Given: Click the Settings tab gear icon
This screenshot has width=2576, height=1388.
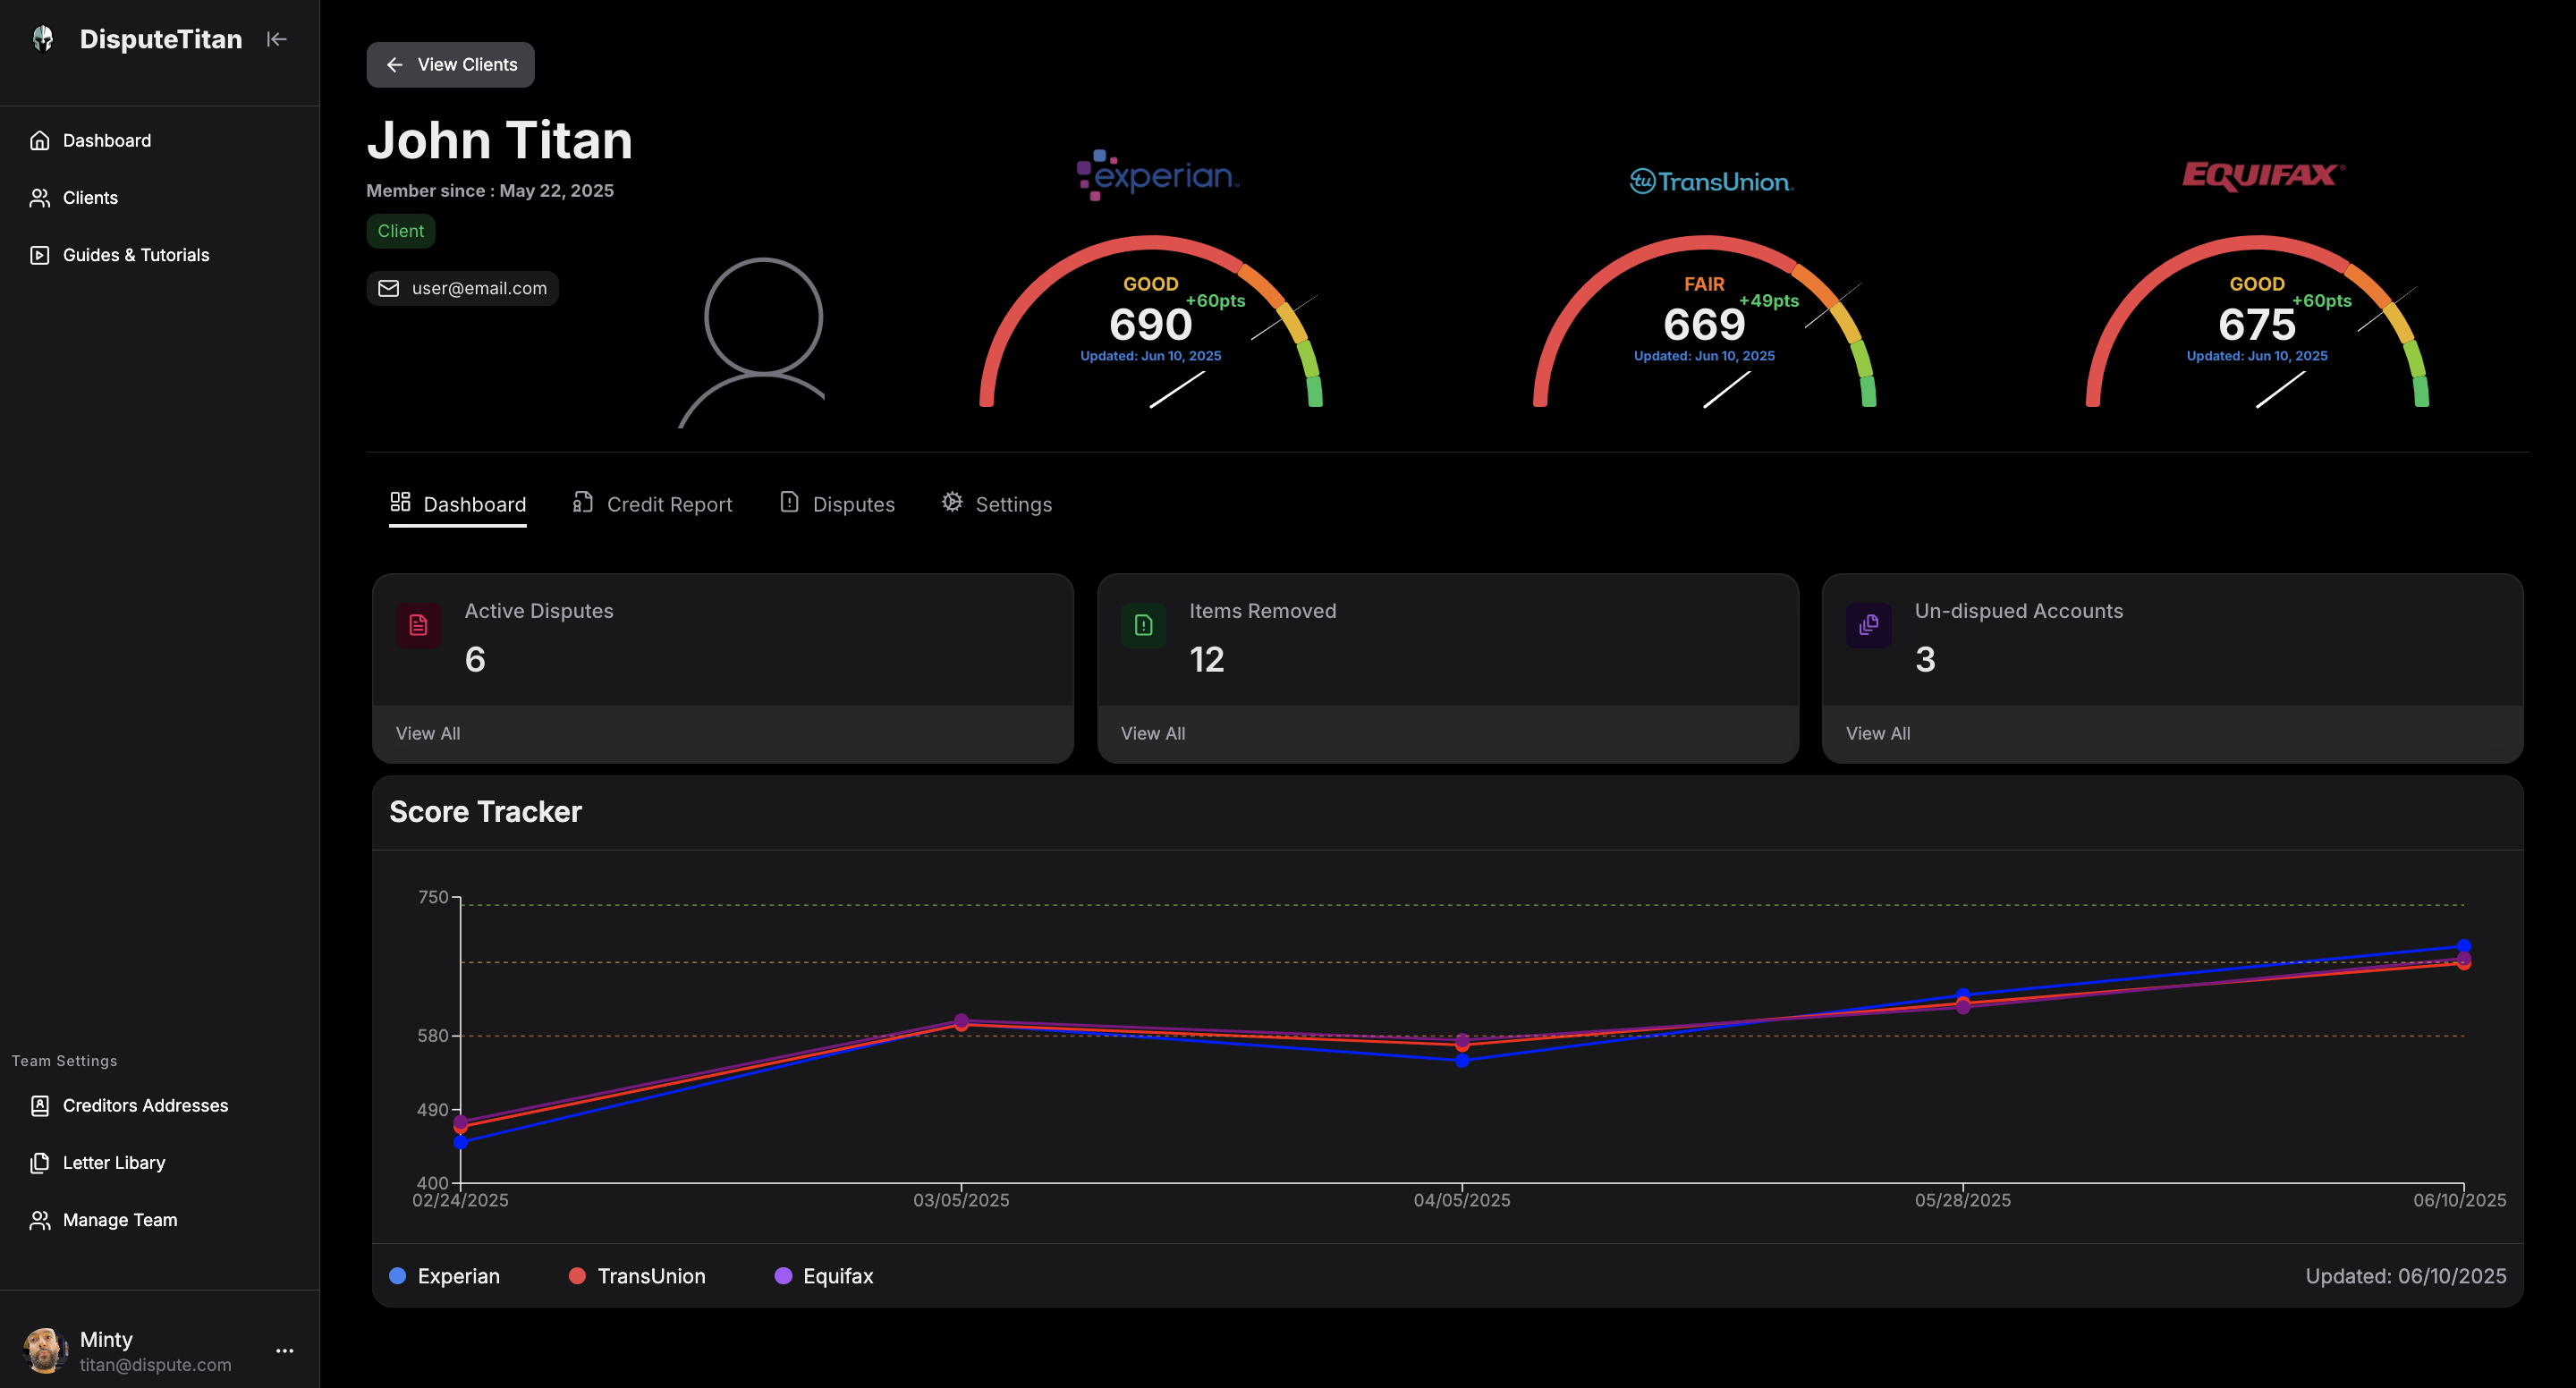Looking at the screenshot, I should [x=952, y=502].
